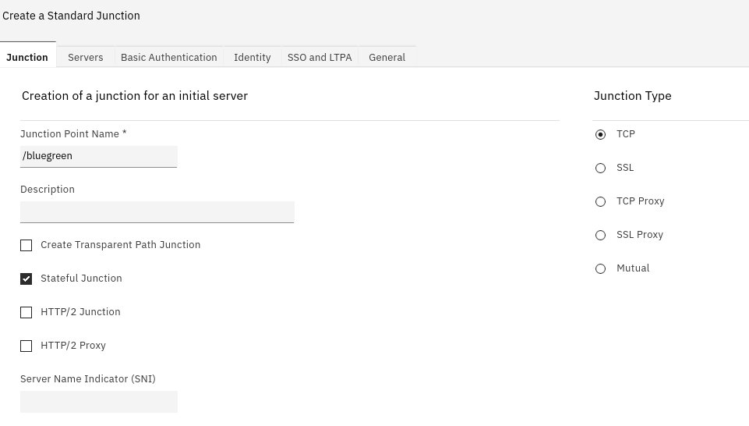Pick the TCP Proxy radio option
Image resolution: width=749 pixels, height=426 pixels.
600,201
